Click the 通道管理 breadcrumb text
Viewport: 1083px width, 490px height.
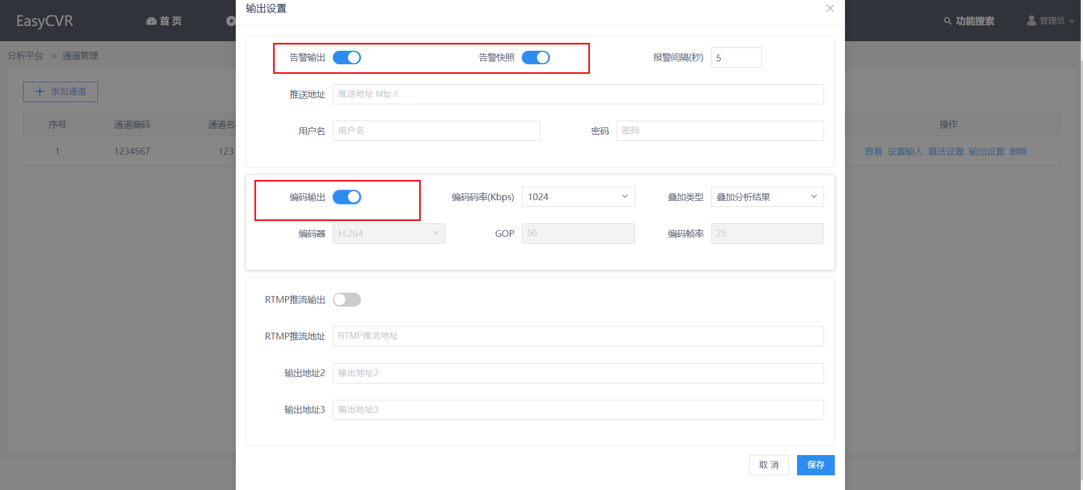click(80, 56)
